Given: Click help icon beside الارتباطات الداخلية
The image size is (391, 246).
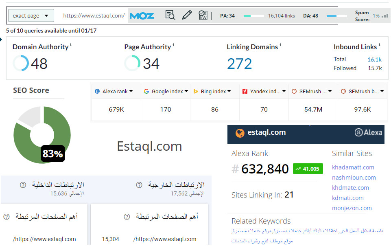Looking at the screenshot, I should pyautogui.click(x=23, y=185).
